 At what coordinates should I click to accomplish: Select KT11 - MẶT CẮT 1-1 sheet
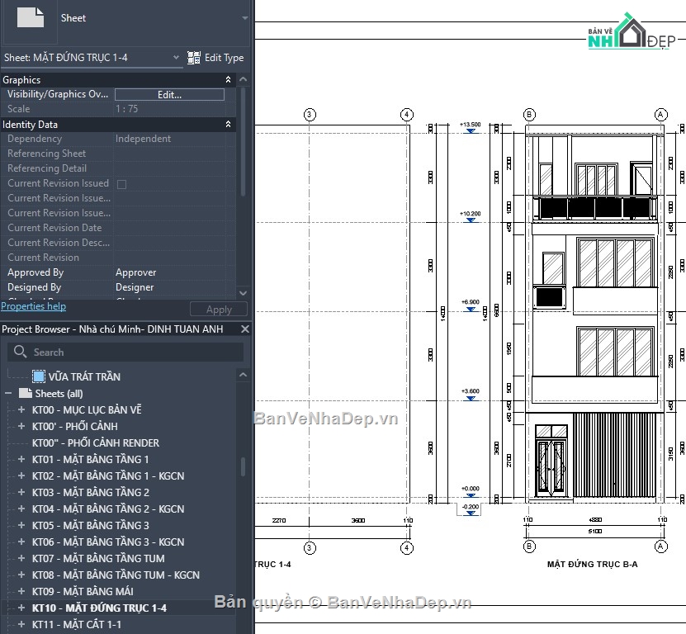(x=77, y=624)
